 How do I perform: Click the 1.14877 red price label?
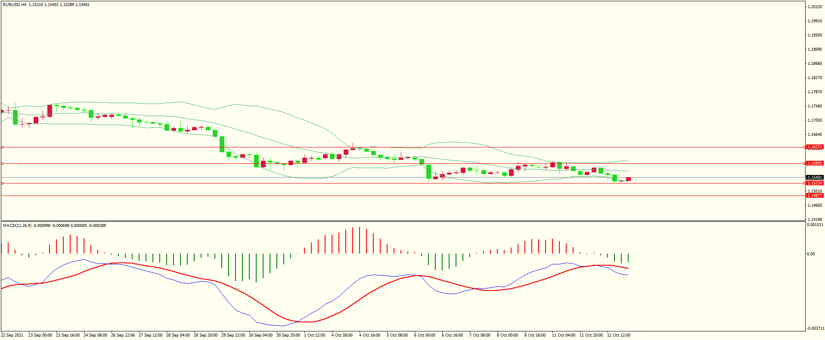(x=814, y=196)
